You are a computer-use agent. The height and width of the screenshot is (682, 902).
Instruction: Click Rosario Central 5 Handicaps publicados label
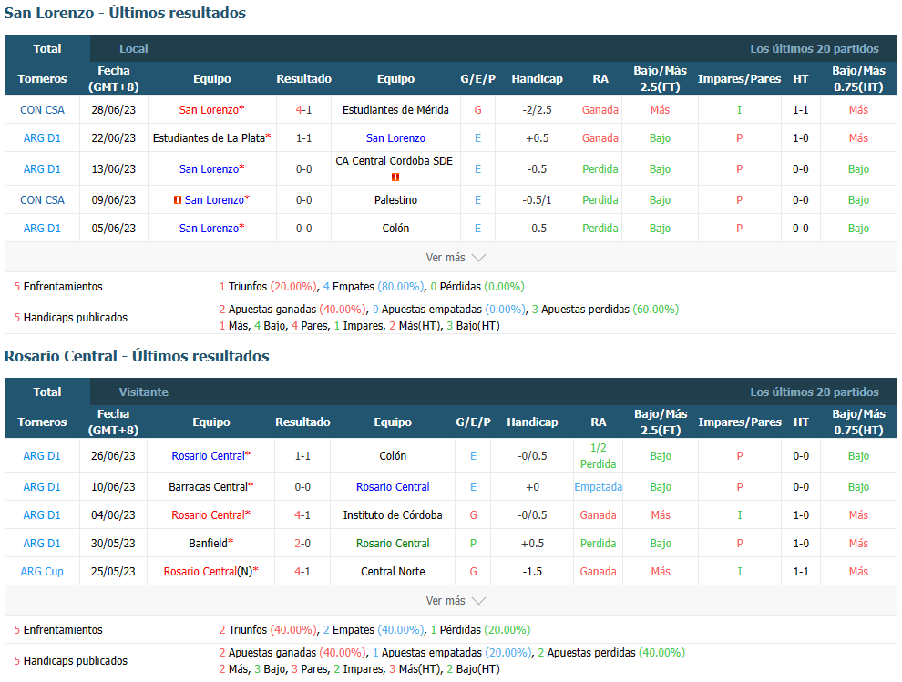click(71, 661)
